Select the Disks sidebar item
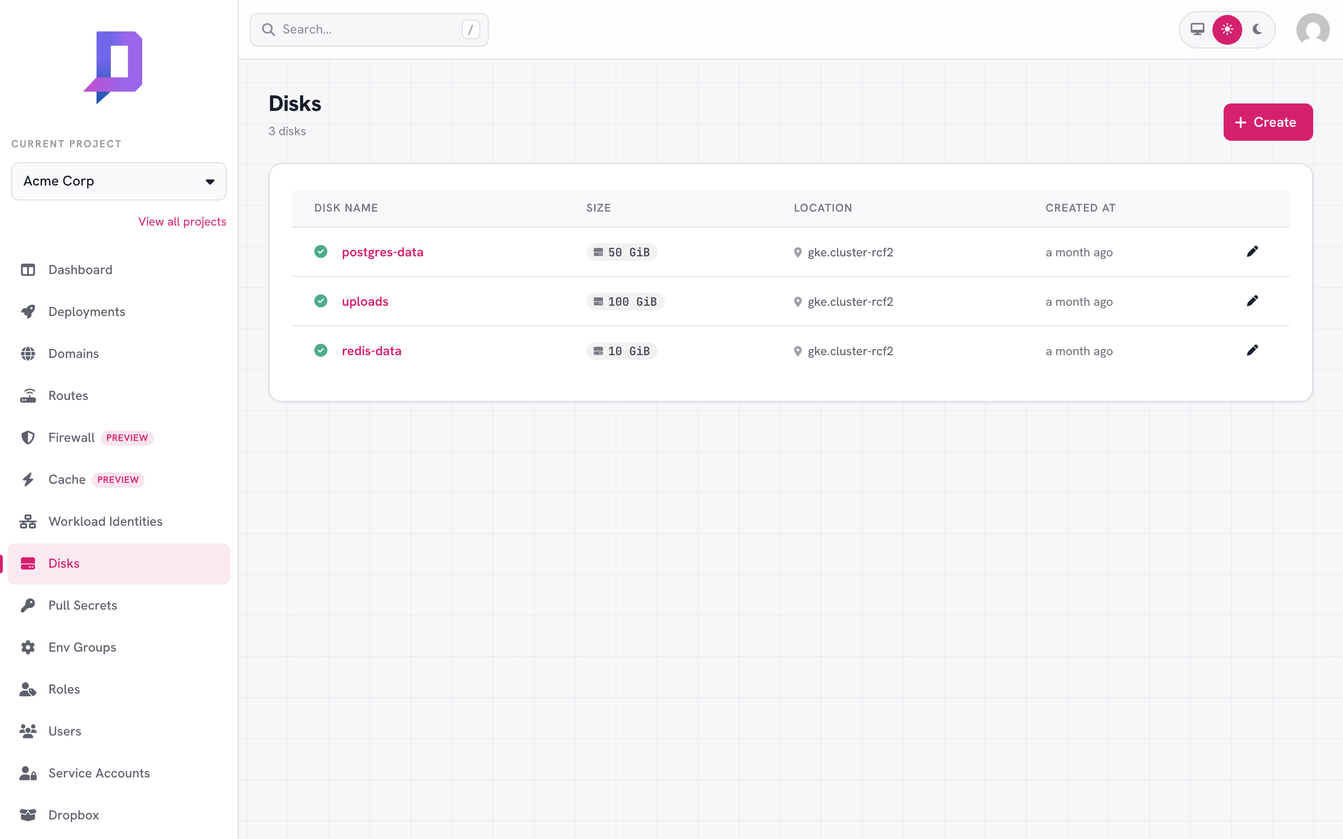This screenshot has width=1343, height=839. (x=119, y=564)
